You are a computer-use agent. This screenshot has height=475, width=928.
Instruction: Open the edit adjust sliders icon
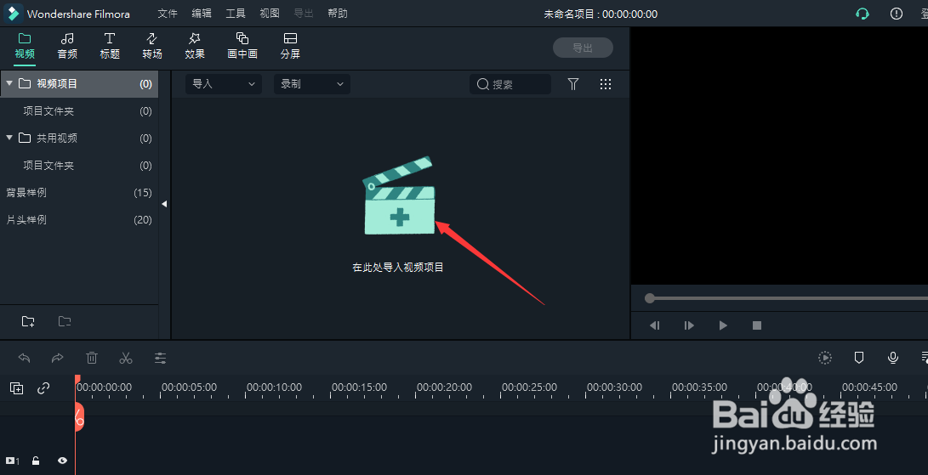coord(160,358)
